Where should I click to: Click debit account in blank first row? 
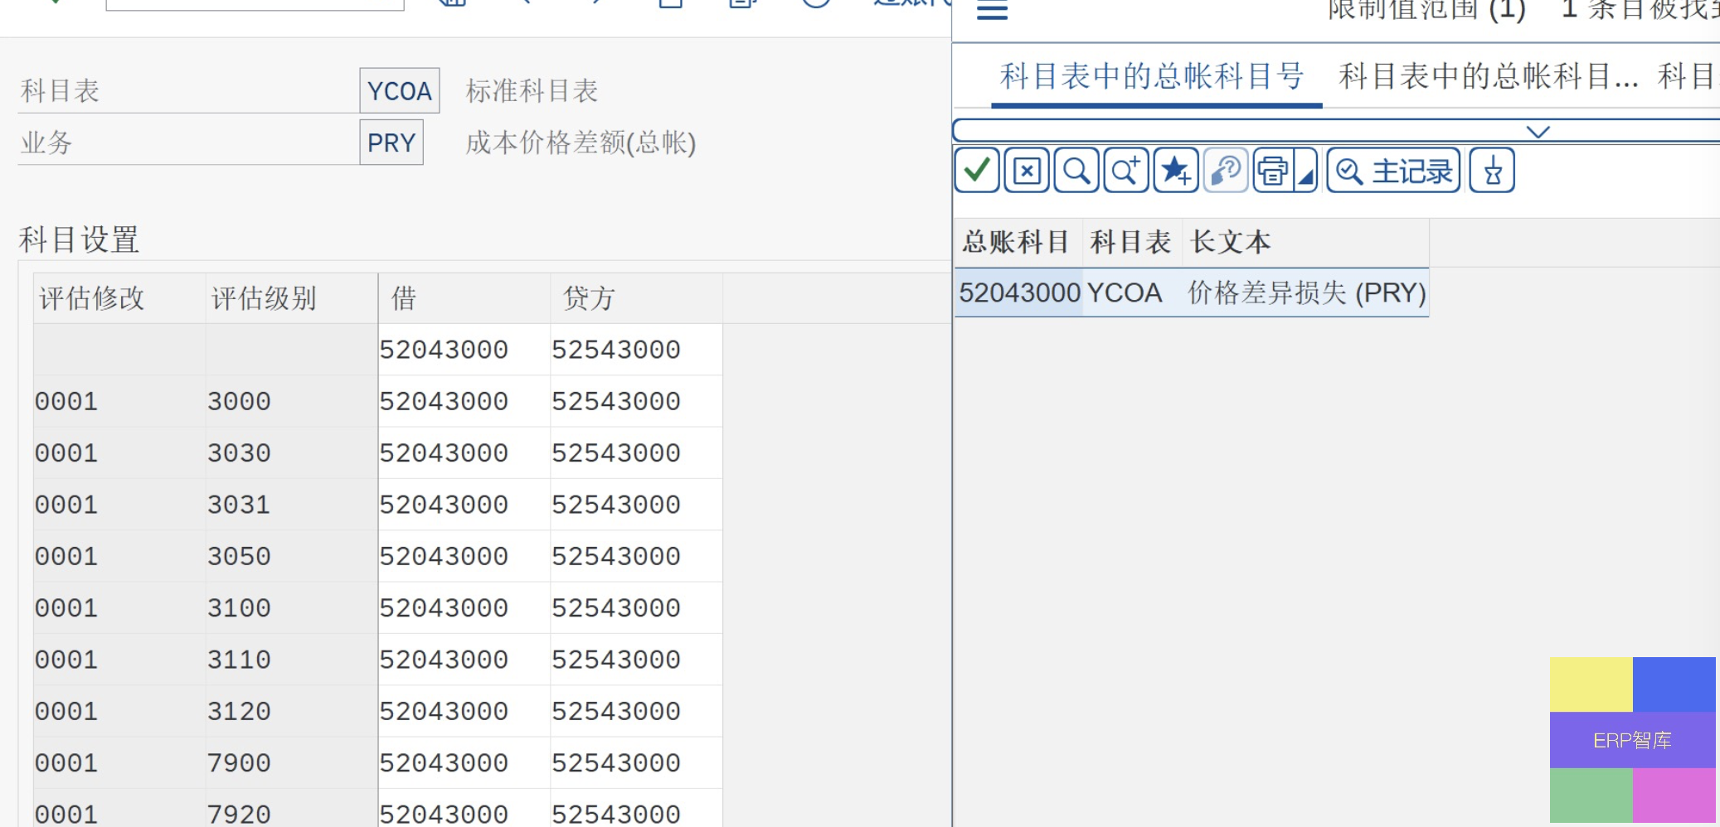pos(464,350)
